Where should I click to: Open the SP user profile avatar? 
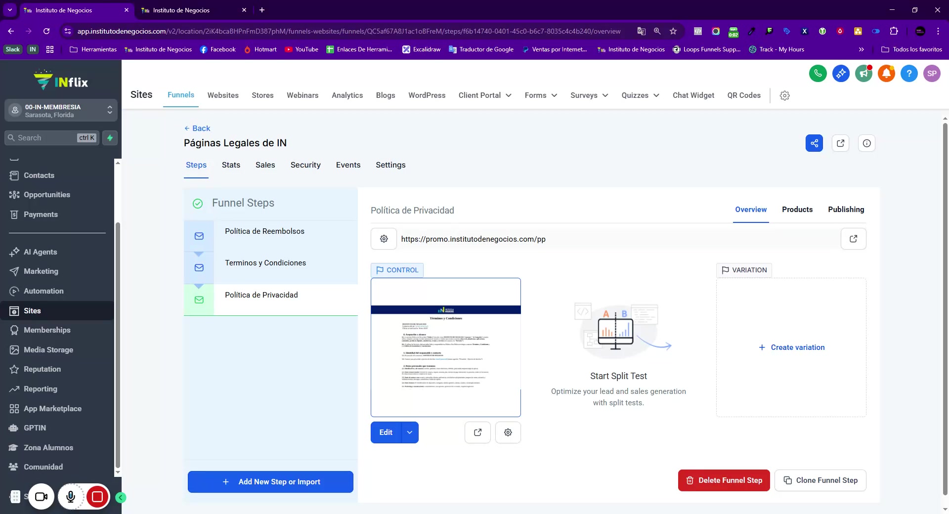[932, 74]
